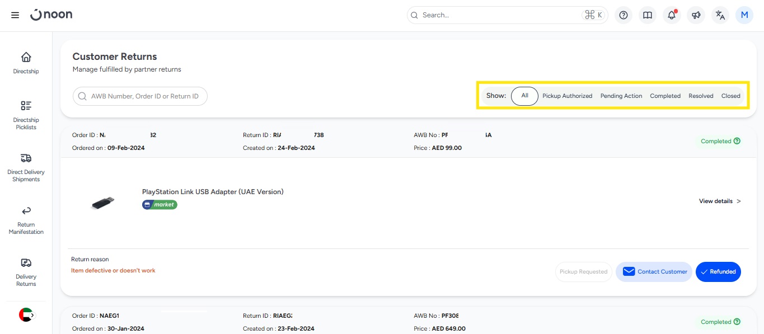Open the hamburger menu

coord(15,15)
